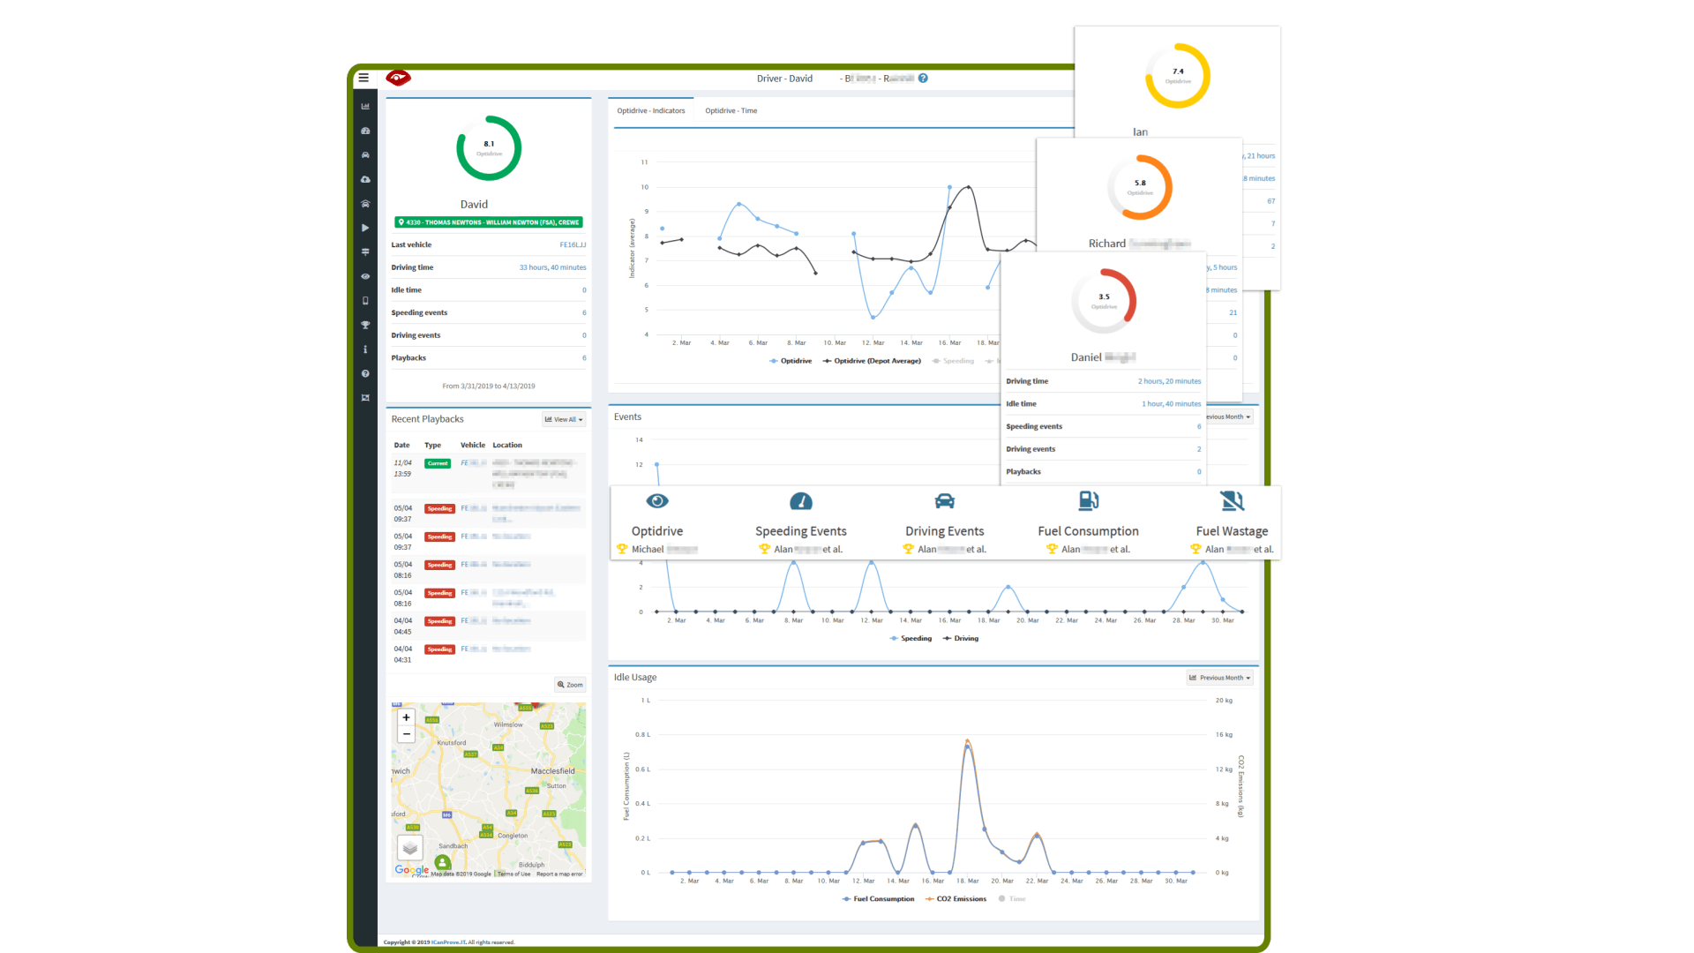Click the trophy icon in sidebar
This screenshot has height=953, width=1694.
365,325
